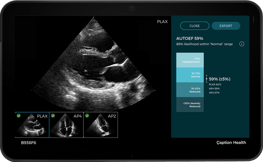The image size is (263, 162).
Task: Click the CLOSE button
Action: click(x=195, y=26)
